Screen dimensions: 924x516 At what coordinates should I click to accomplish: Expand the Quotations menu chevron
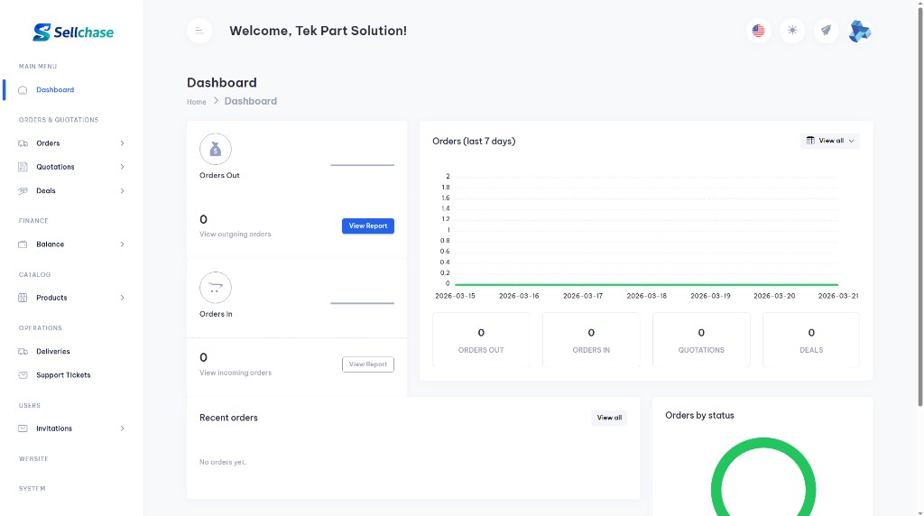point(122,167)
